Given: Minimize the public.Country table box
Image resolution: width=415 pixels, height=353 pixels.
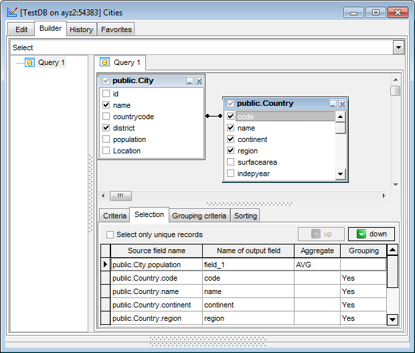Looking at the screenshot, I should coord(333,104).
